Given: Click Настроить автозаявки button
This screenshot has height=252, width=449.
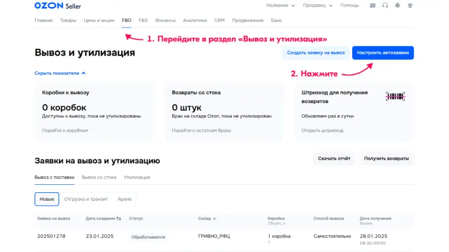Looking at the screenshot, I should click(383, 53).
